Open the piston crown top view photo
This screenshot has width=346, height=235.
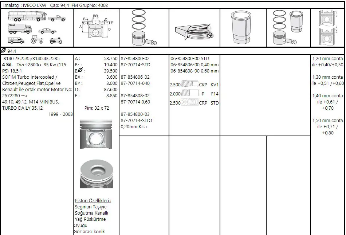96,174
